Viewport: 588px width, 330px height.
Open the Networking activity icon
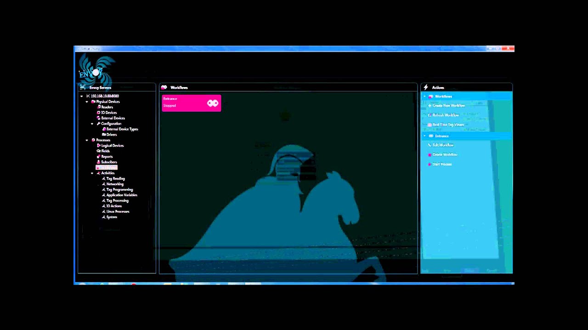(x=104, y=184)
